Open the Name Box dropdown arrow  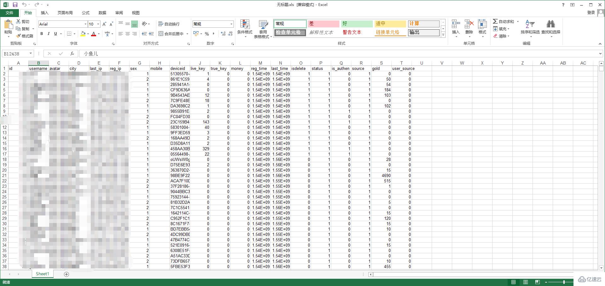[31, 54]
